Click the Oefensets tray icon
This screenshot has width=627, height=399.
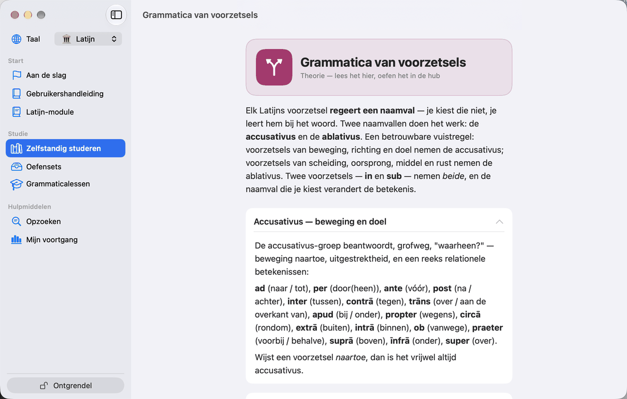(x=17, y=166)
